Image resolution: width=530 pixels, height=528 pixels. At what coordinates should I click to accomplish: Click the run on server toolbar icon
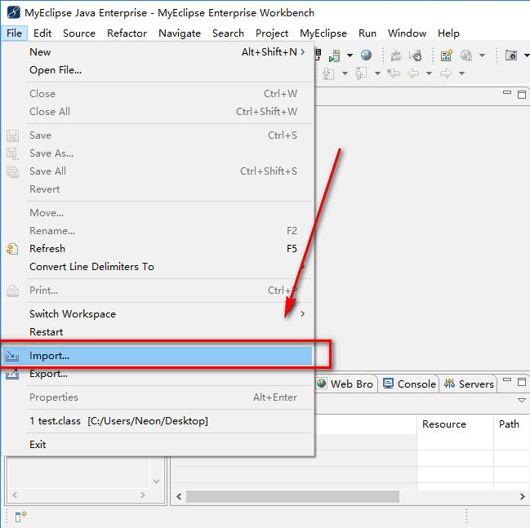pyautogui.click(x=335, y=55)
